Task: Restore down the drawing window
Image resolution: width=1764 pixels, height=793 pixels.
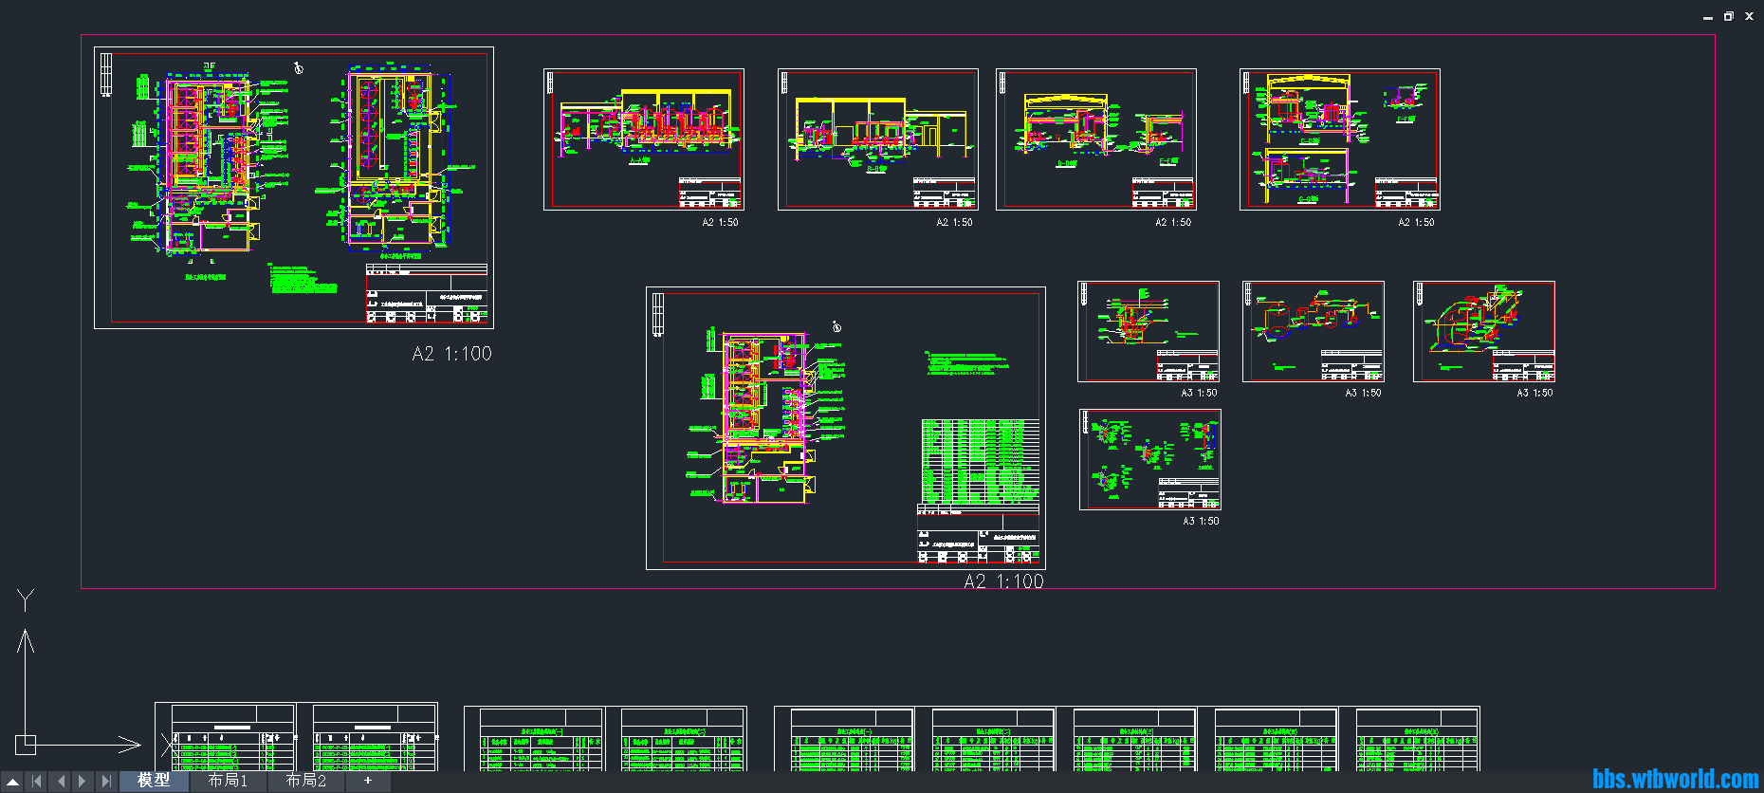Action: (1728, 16)
